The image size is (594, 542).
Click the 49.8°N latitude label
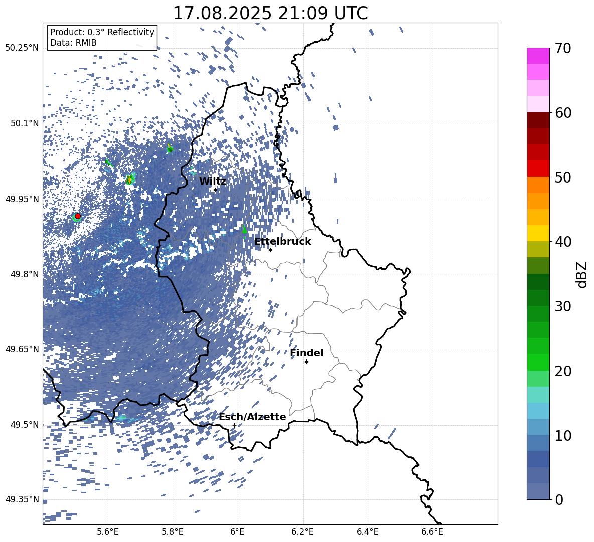pyautogui.click(x=24, y=274)
